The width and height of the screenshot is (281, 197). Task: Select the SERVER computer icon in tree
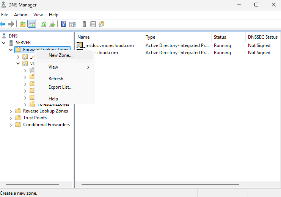pyautogui.click(x=11, y=43)
